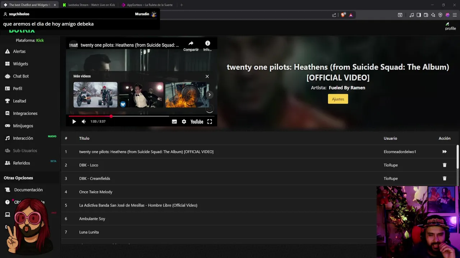Open Leo AI sparkle icon
Viewport: 460px width, 258px height.
point(433,15)
